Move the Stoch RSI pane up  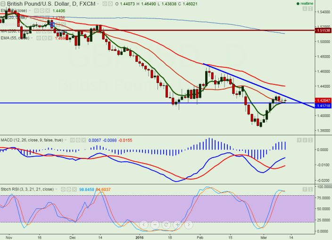[x=305, y=189]
